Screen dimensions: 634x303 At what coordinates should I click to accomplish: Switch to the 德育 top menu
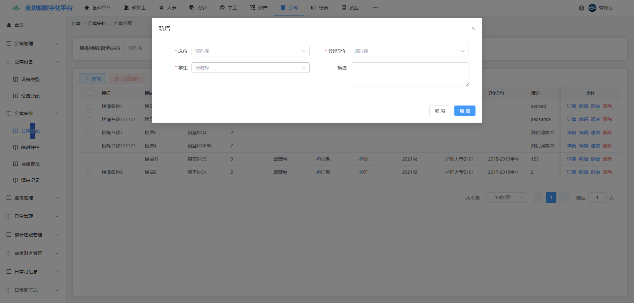[x=320, y=8]
